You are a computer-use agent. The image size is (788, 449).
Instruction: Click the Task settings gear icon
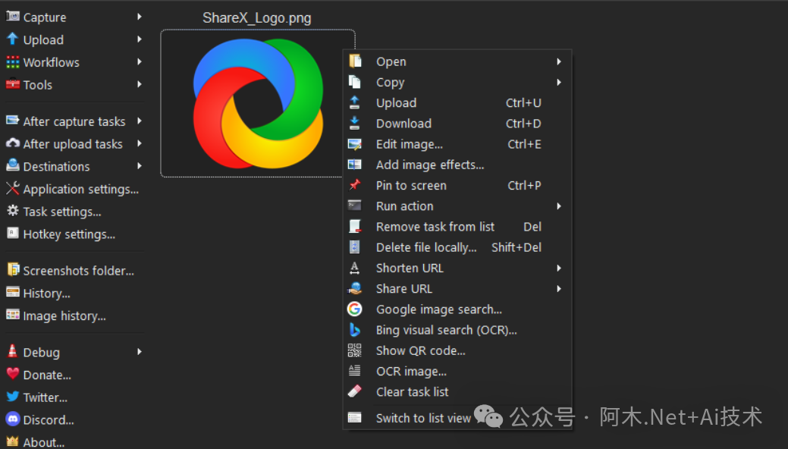(x=13, y=211)
